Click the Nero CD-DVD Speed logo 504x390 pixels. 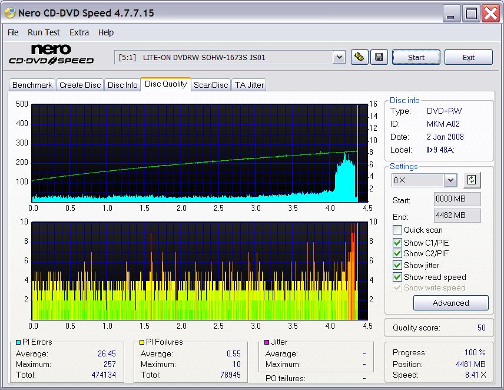point(51,54)
